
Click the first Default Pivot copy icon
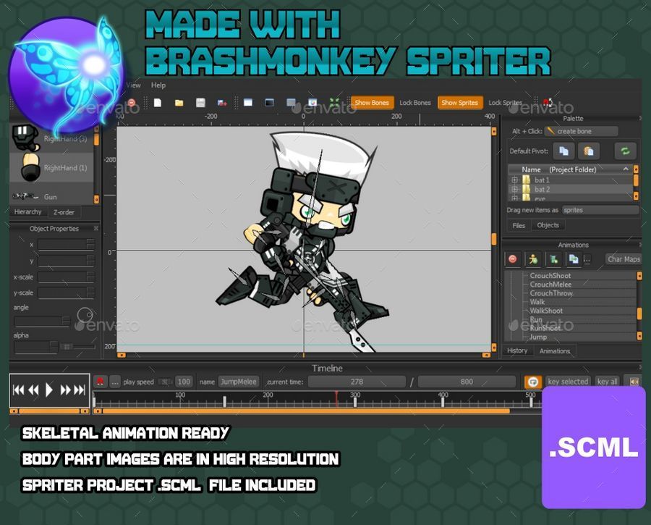coord(563,151)
